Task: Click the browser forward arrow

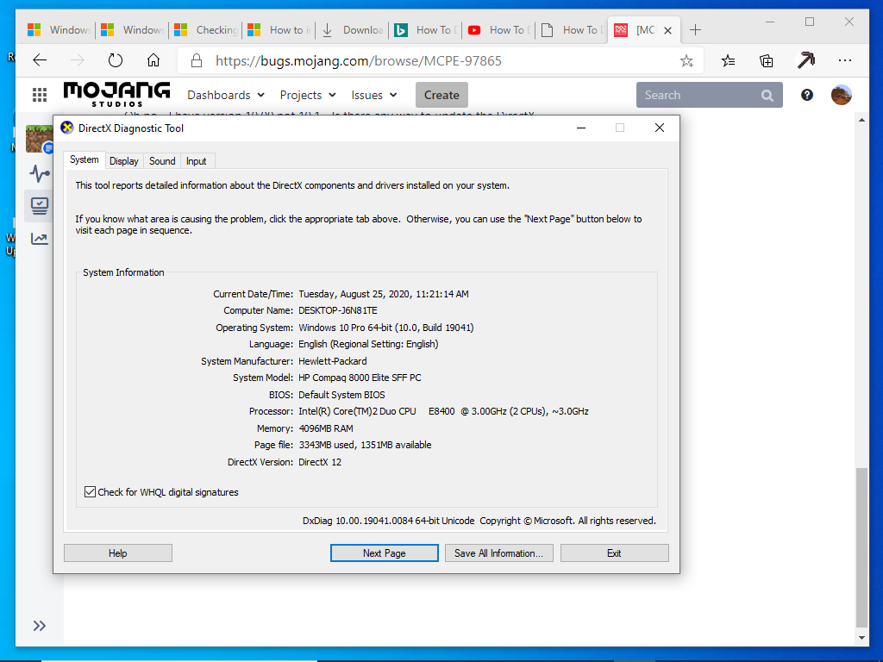Action: point(77,60)
